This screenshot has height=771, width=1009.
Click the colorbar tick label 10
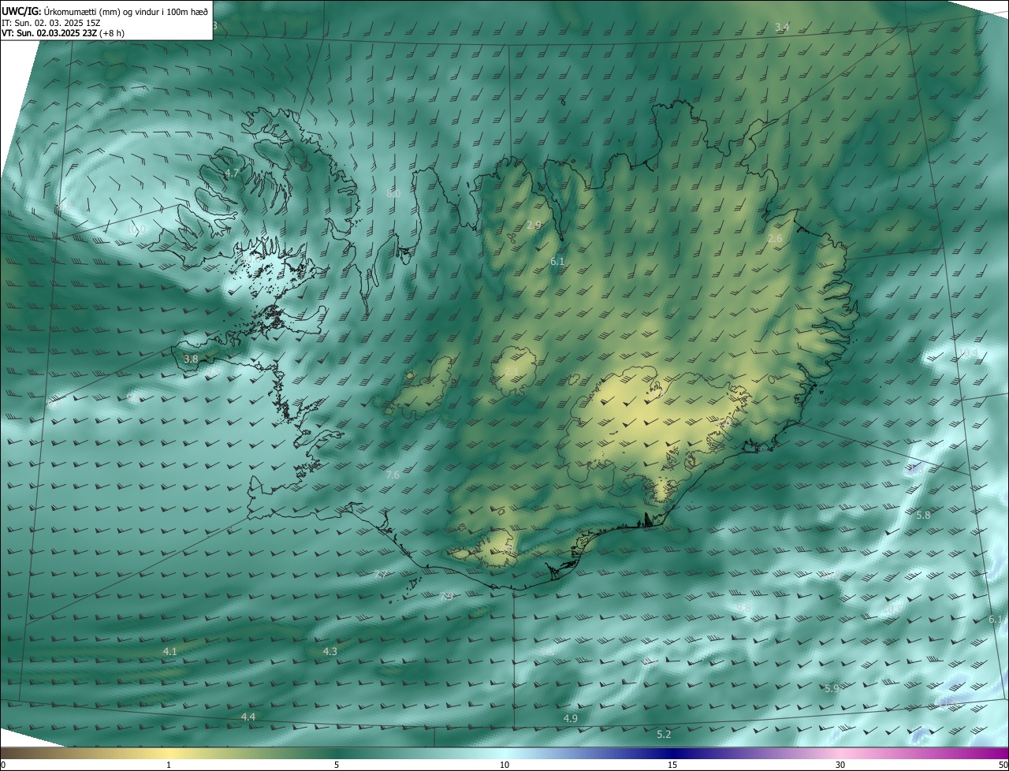coord(504,765)
